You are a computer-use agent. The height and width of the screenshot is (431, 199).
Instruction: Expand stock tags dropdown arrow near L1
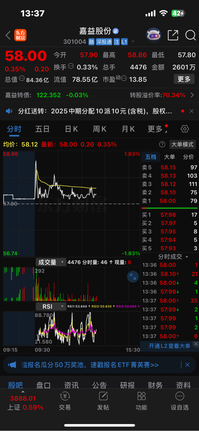pyautogui.click(x=133, y=42)
